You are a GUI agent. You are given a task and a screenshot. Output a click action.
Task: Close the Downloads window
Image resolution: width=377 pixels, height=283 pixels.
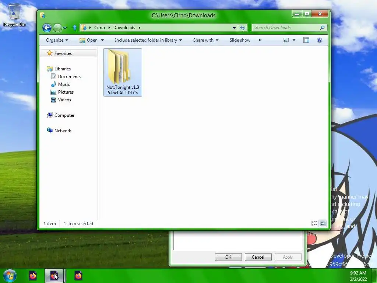point(320,14)
